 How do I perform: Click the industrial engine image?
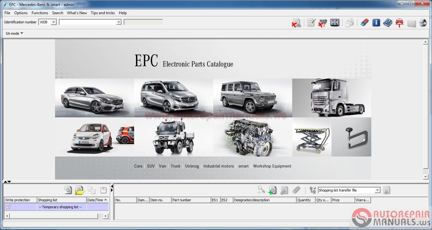click(x=253, y=137)
